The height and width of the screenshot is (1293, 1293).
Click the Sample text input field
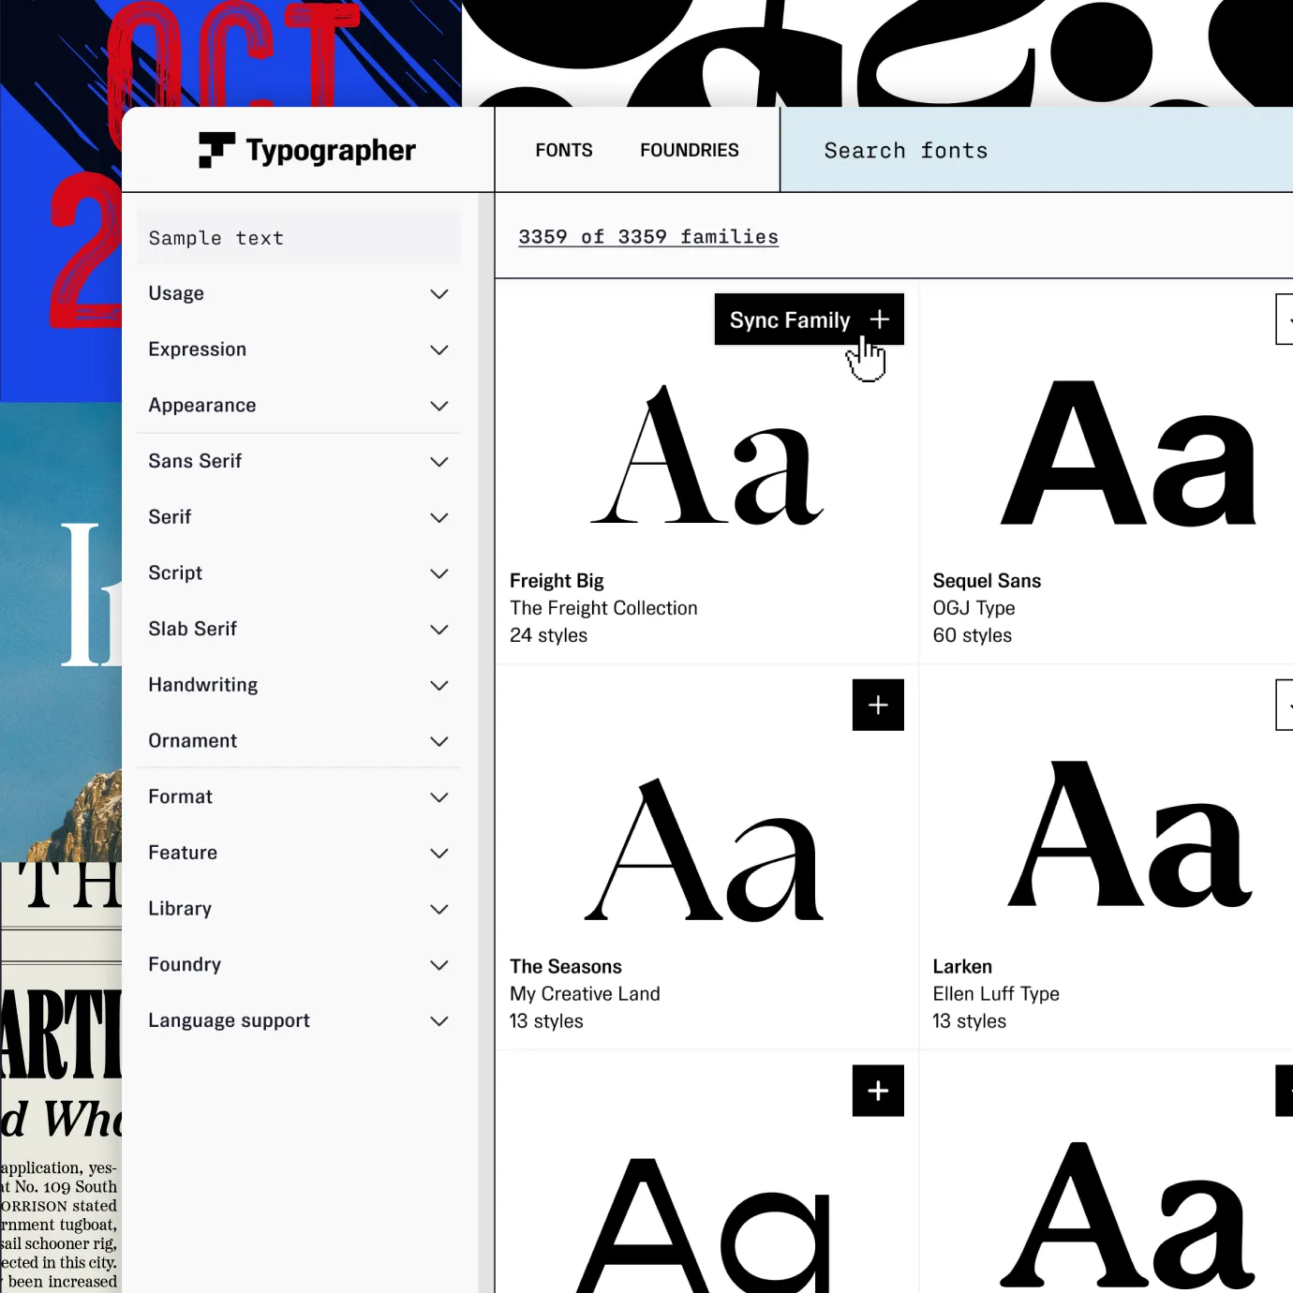[x=298, y=237]
